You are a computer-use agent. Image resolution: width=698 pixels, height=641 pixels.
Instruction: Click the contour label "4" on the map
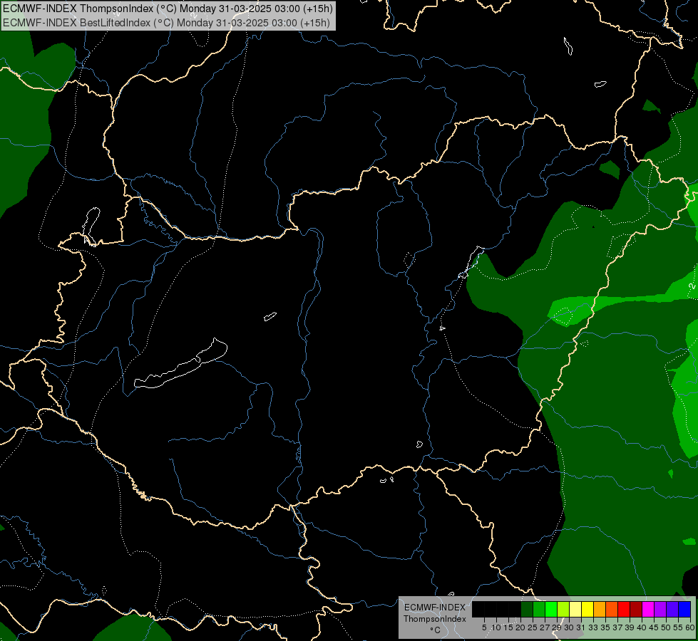coord(441,328)
